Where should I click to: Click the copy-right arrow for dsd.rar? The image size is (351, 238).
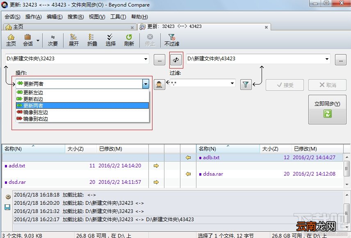click(x=156, y=182)
